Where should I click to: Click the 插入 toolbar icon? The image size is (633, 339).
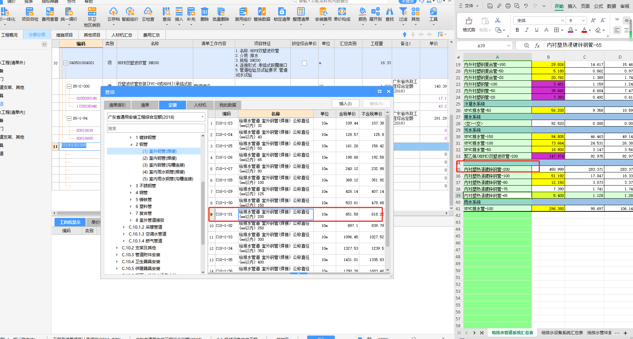pyautogui.click(x=179, y=14)
